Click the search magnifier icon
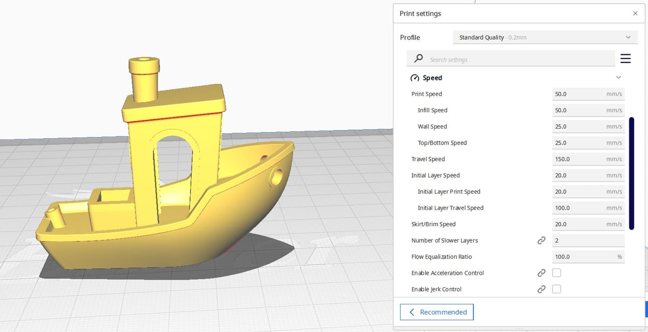Viewport: 648px width, 332px height. 418,59
